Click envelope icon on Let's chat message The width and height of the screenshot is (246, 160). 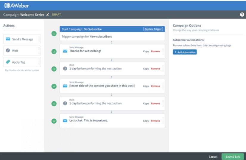point(65,121)
